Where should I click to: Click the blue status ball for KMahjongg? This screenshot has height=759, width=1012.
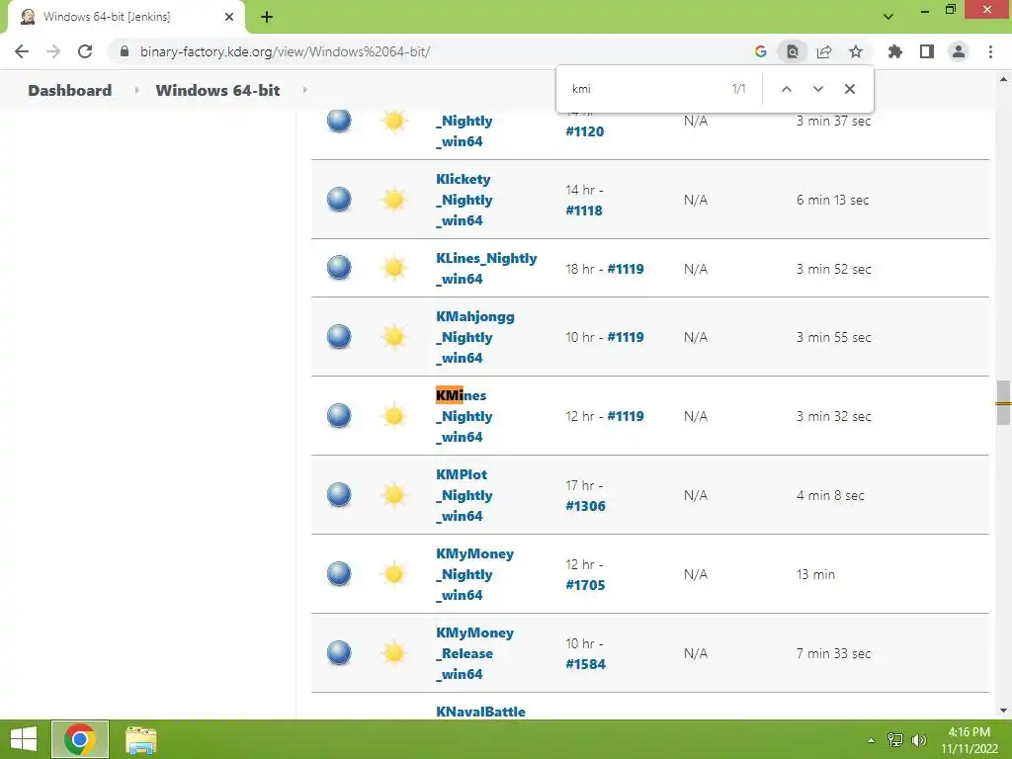pos(339,337)
